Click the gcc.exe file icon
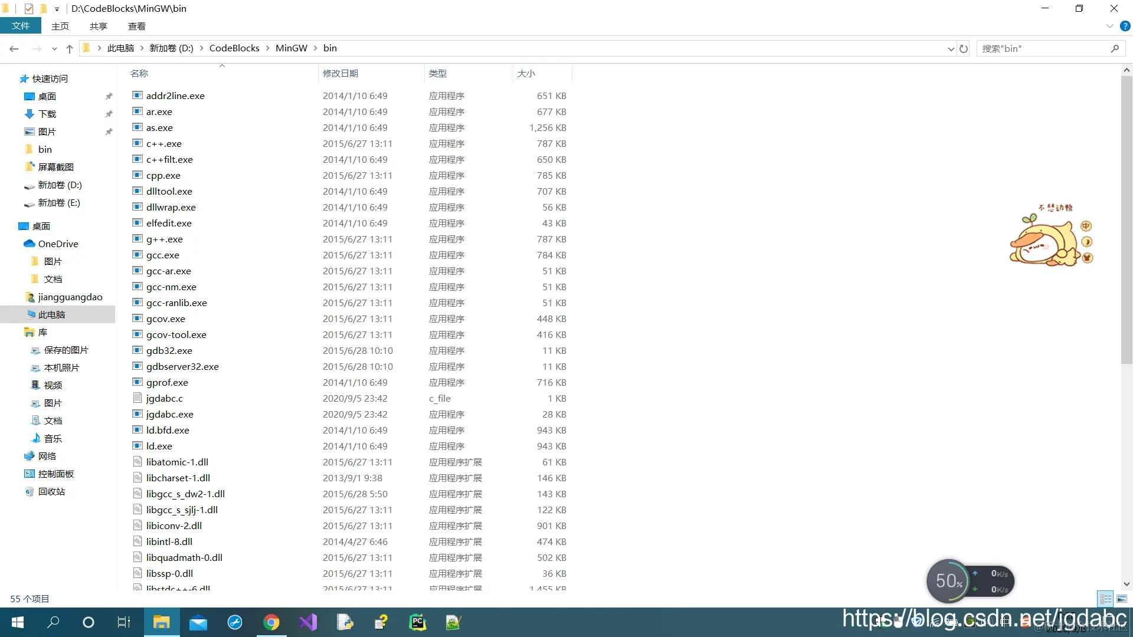The image size is (1133, 637). point(137,255)
